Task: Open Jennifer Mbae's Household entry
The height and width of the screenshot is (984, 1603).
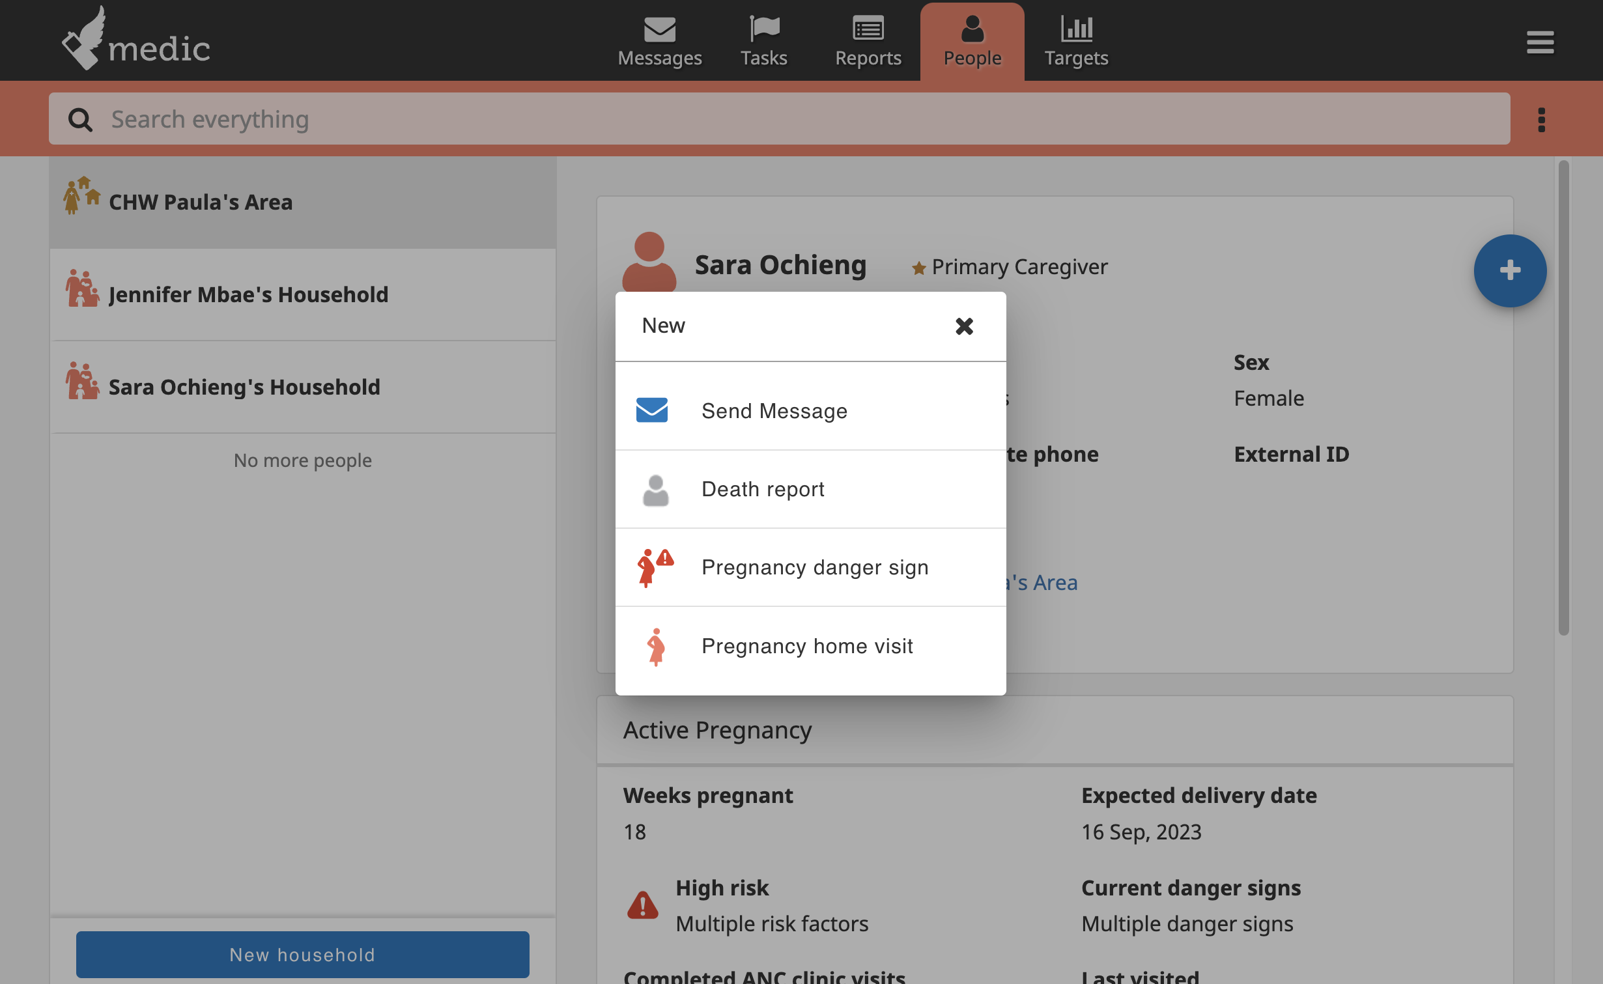Action: click(x=302, y=294)
